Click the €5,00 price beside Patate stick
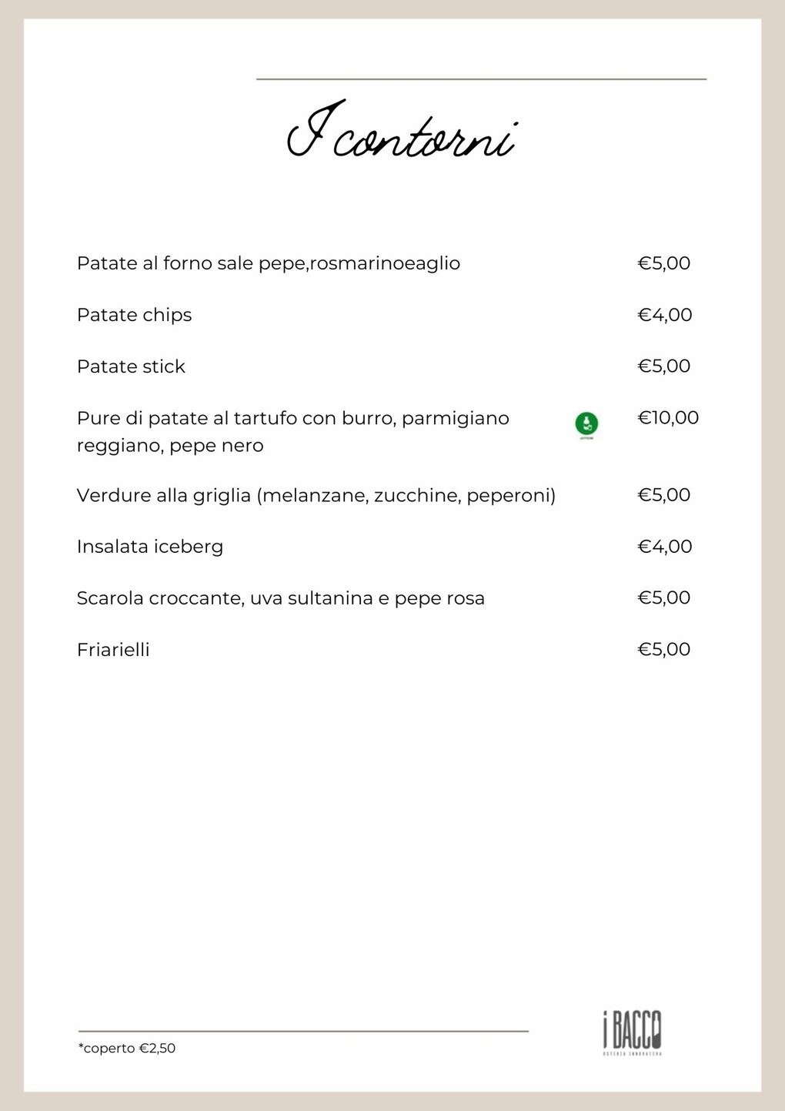Screen dimensions: 785x1111 (x=664, y=366)
